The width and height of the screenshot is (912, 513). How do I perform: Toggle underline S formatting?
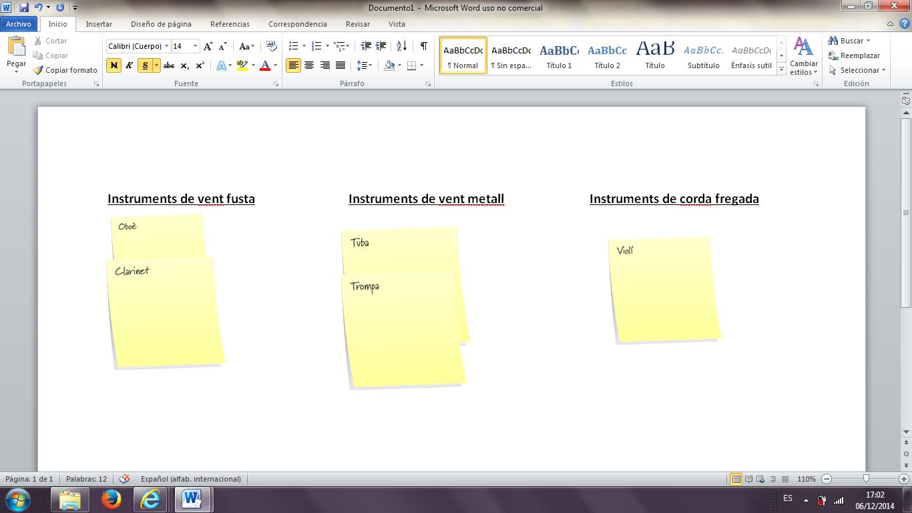pyautogui.click(x=145, y=65)
